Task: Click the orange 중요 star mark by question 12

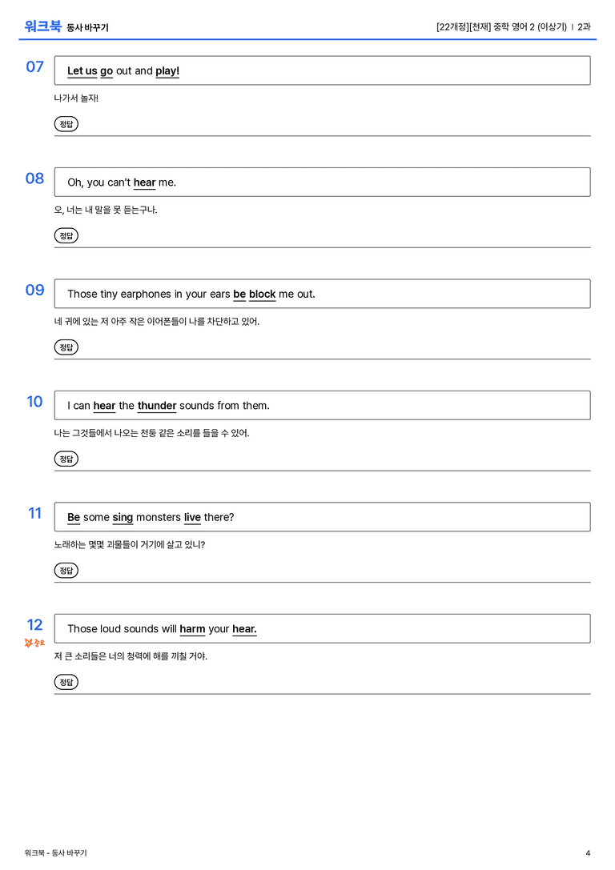Action: click(34, 643)
